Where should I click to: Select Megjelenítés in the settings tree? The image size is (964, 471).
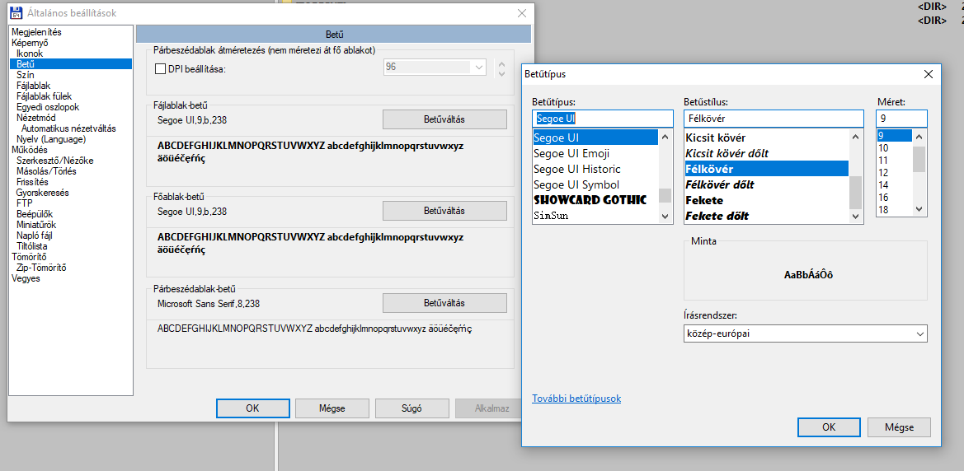36,32
